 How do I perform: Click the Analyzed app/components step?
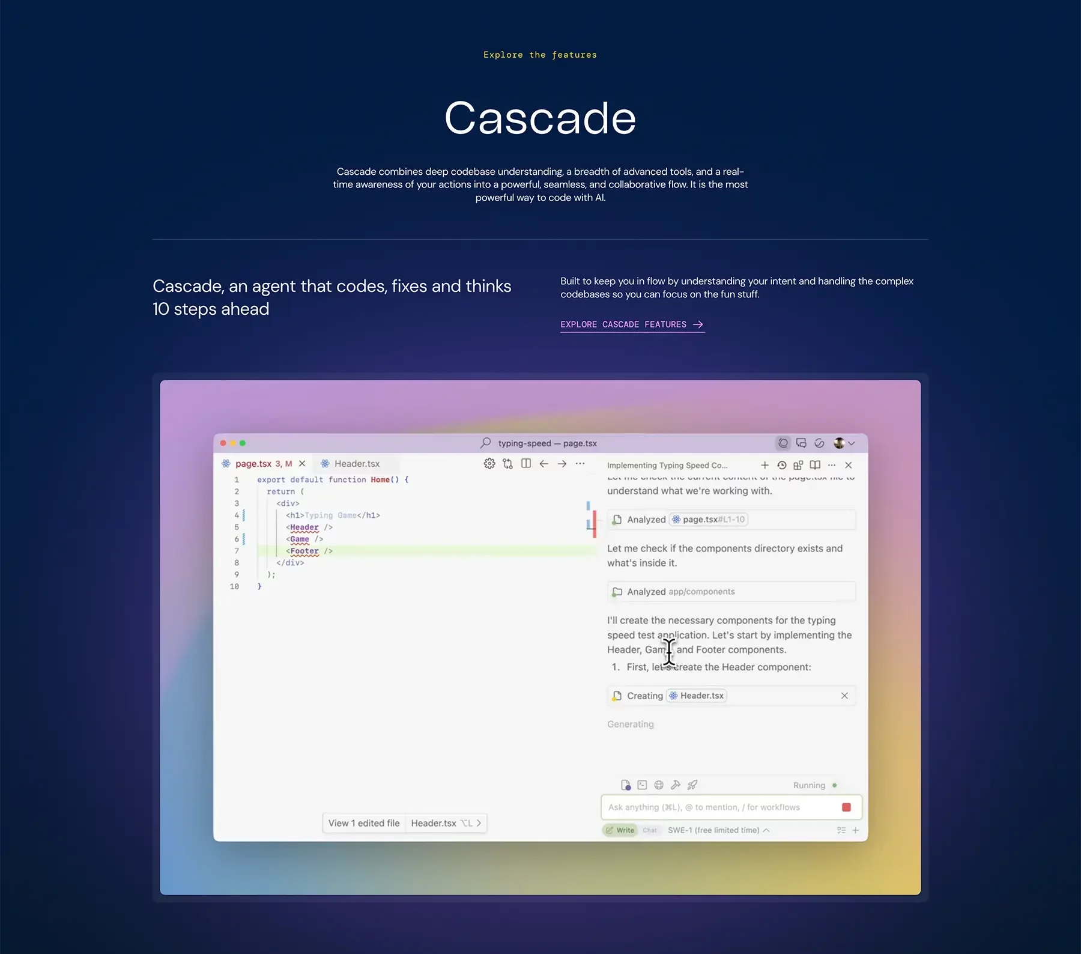click(731, 592)
